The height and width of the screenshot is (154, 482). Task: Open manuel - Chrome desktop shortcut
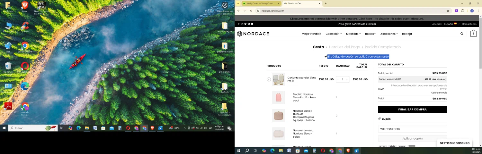[x=25, y=109]
